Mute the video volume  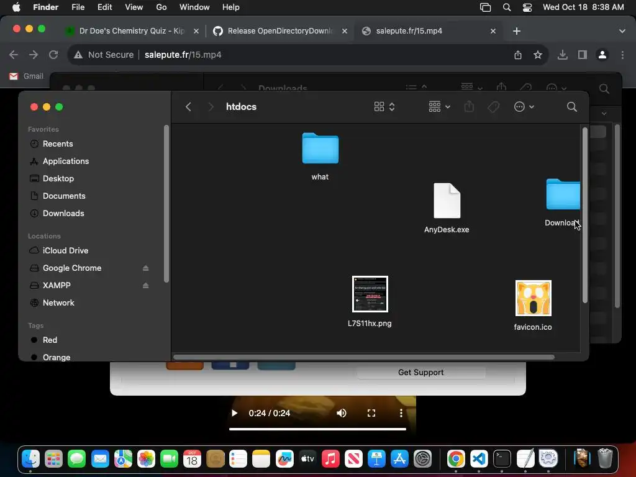tap(341, 413)
